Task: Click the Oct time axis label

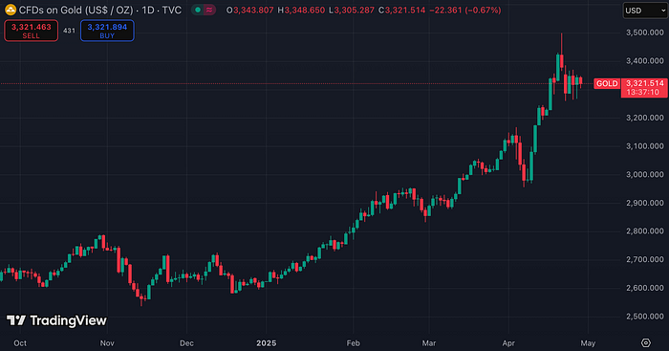Action: 20,343
